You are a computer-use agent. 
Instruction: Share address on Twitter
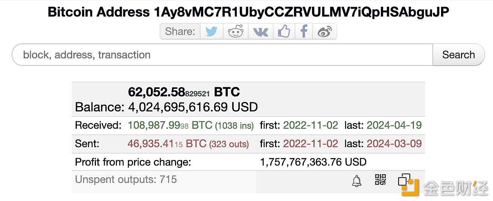pyautogui.click(x=212, y=32)
